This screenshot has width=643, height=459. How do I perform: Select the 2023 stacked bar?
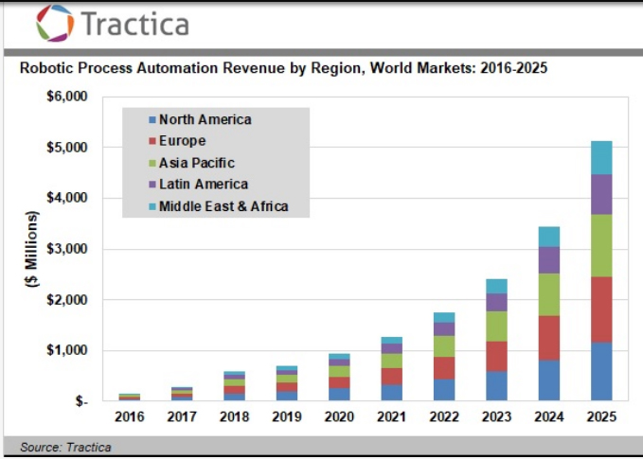497,341
